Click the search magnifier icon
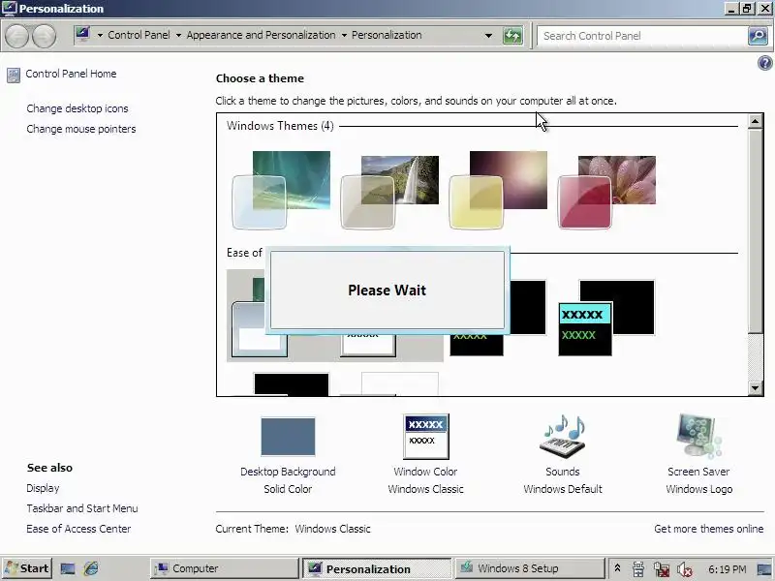The width and height of the screenshot is (775, 581). (x=758, y=36)
